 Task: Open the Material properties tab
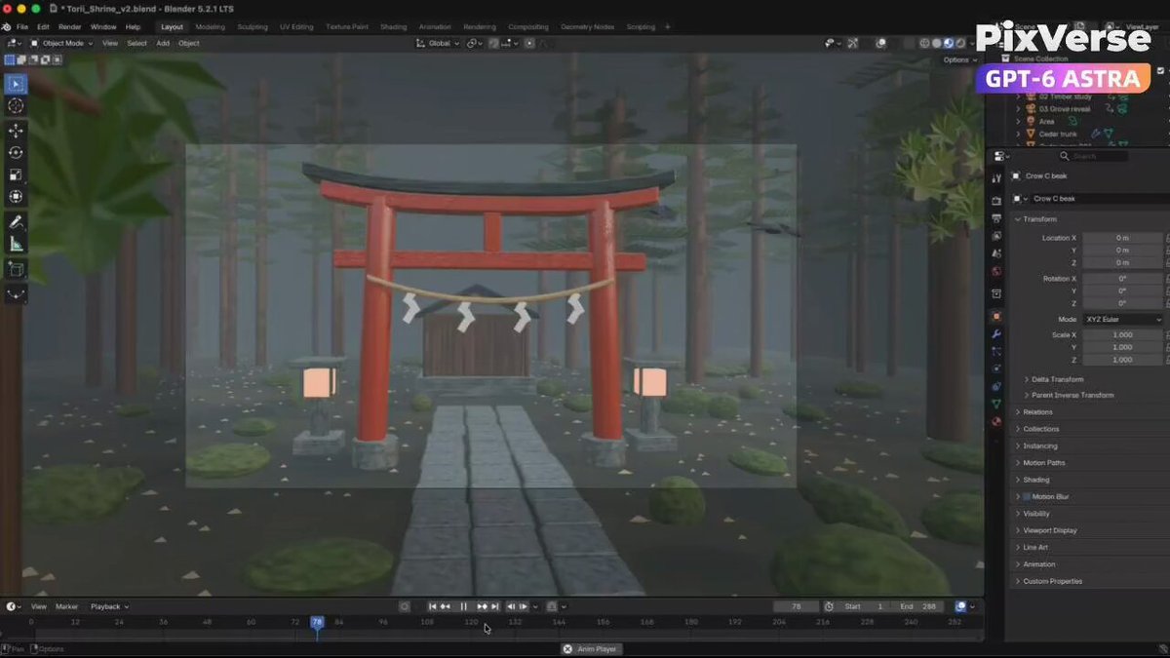(x=995, y=421)
